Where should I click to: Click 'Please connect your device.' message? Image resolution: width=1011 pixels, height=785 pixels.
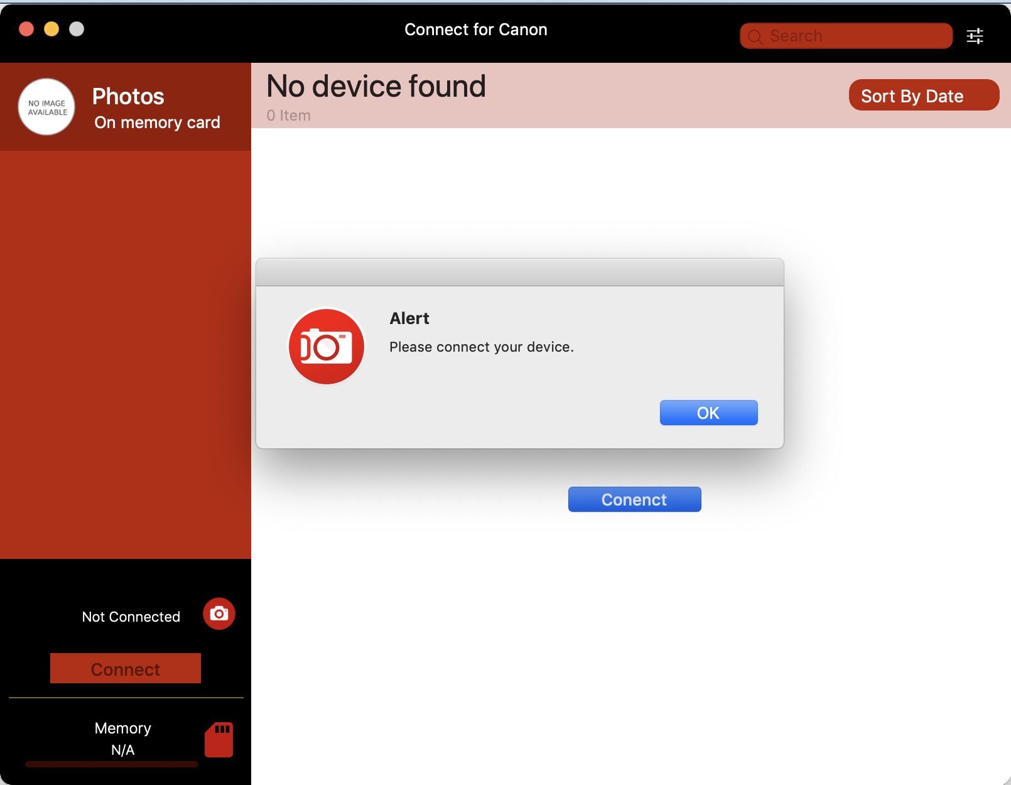tap(482, 347)
